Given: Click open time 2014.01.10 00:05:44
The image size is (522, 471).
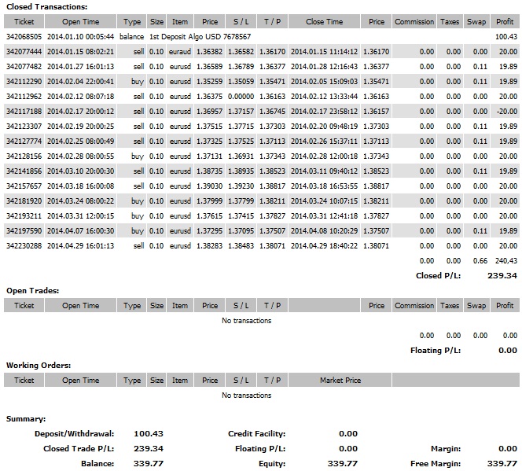Looking at the screenshot, I should point(80,37).
